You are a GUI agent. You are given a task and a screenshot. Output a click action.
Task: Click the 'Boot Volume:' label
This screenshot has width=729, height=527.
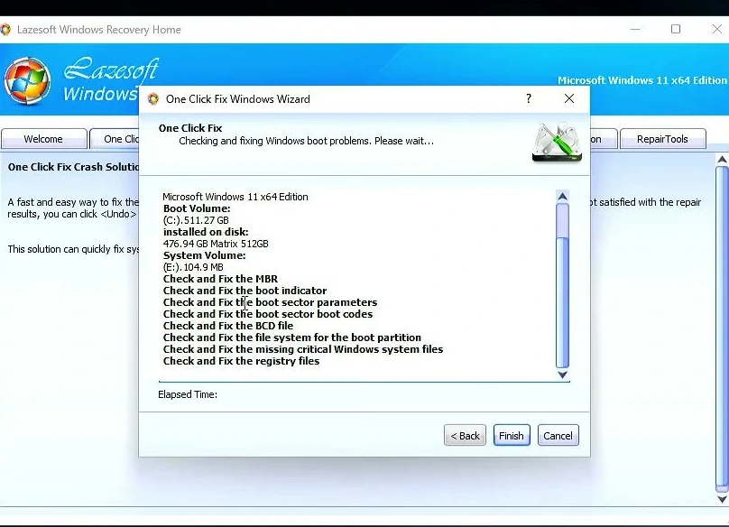click(x=197, y=208)
